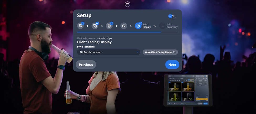Jump to the handheld terminal setup step
The height and width of the screenshot is (114, 256).
[109, 26]
